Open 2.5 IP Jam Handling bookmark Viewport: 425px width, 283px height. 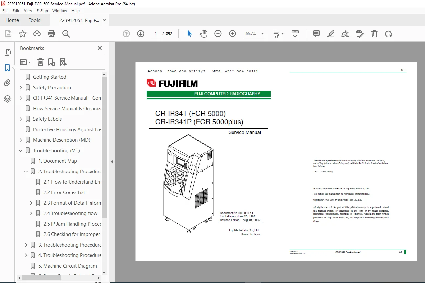[72, 224]
